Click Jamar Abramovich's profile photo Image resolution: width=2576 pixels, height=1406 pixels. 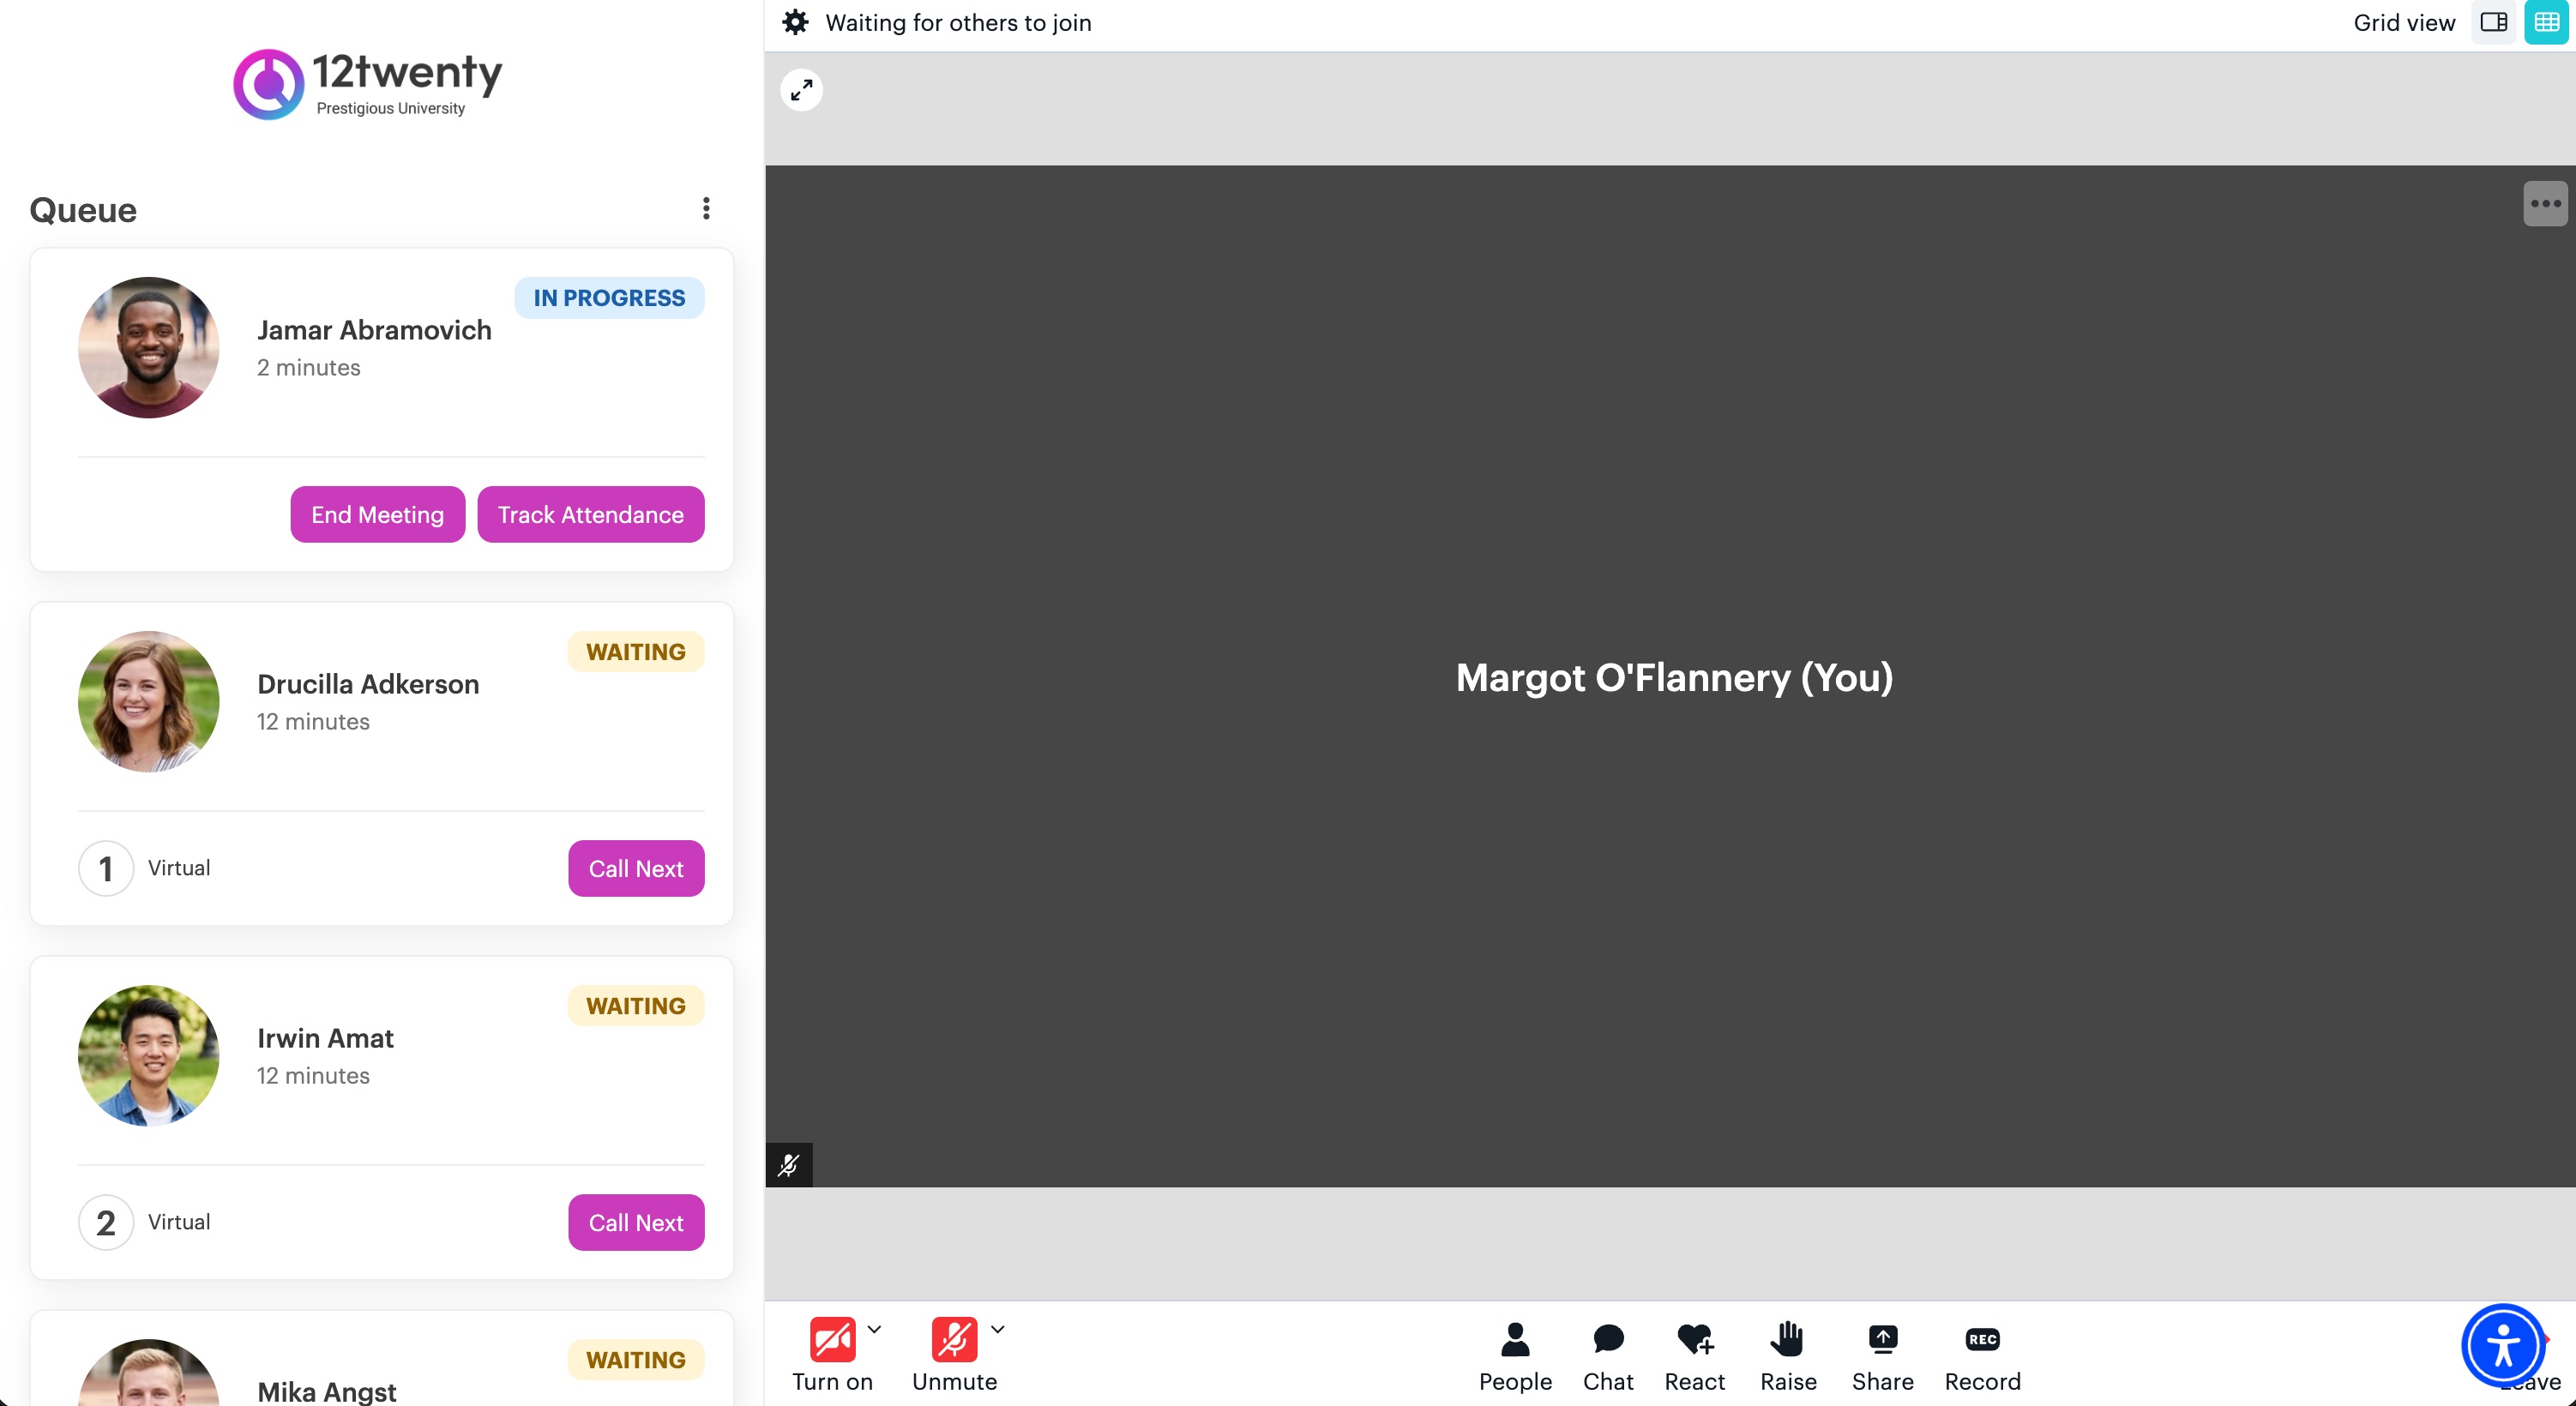tap(149, 347)
